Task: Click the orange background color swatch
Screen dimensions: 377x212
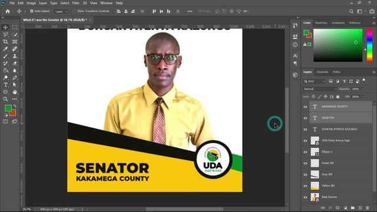Action: point(14,113)
